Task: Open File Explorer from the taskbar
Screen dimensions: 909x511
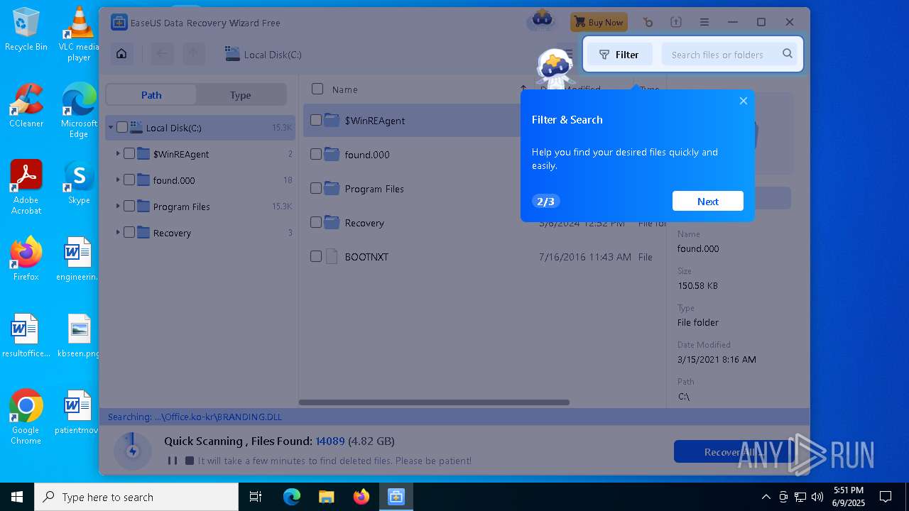Action: pyautogui.click(x=326, y=497)
